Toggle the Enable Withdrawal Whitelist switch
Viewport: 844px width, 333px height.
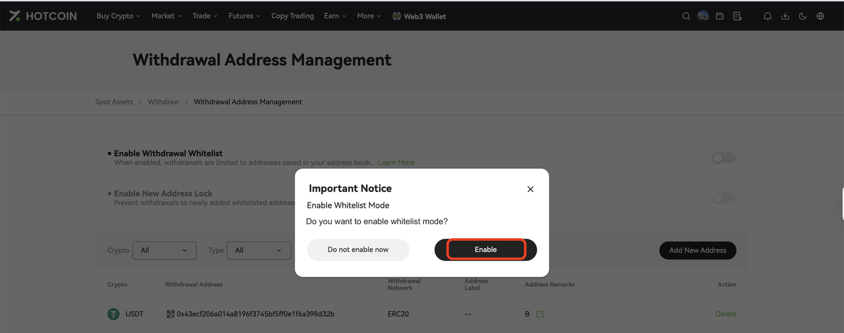(723, 158)
